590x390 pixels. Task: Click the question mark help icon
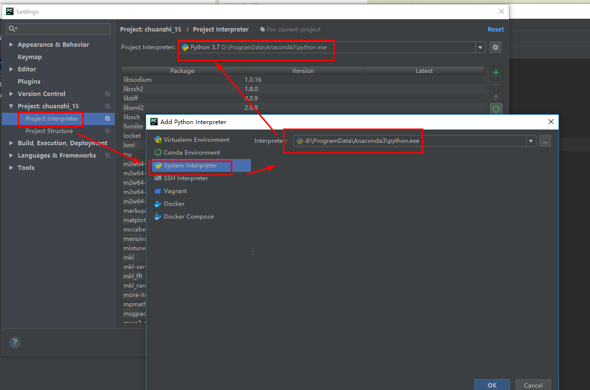pos(15,343)
